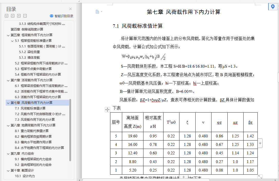The image size is (279, 181).
Task: Click the table resize handle at bottom-right corner
Action: [260, 177]
